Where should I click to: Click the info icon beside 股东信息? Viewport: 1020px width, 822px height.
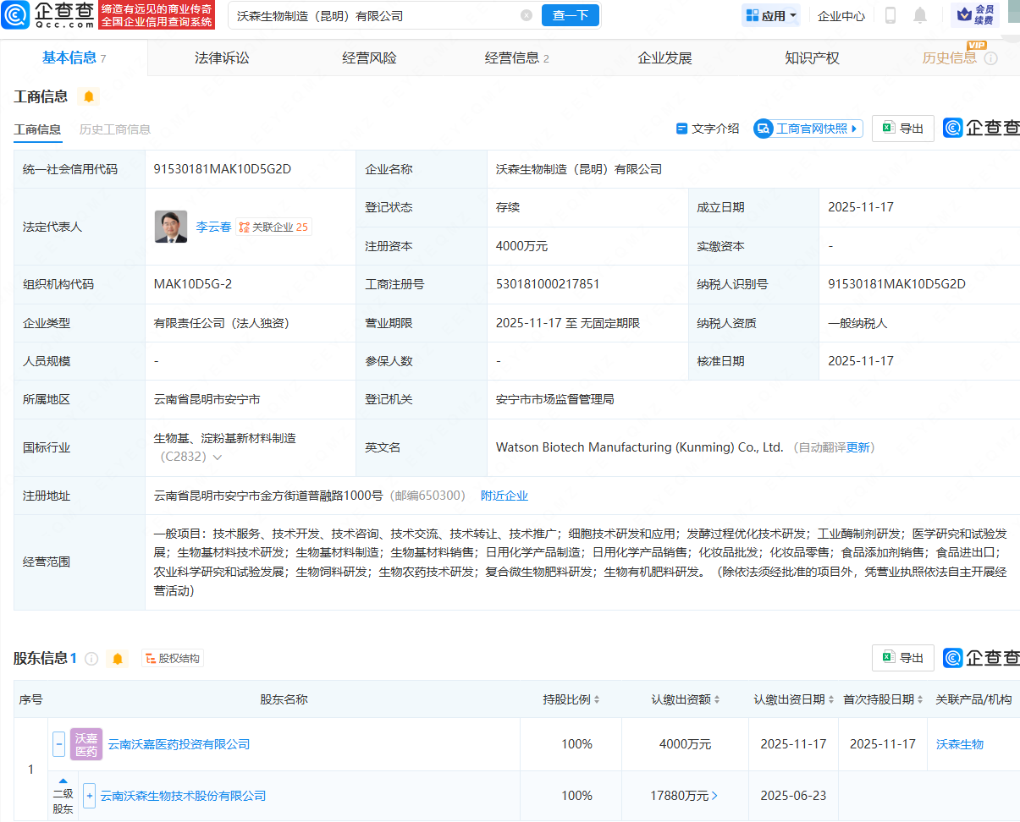[x=91, y=658]
